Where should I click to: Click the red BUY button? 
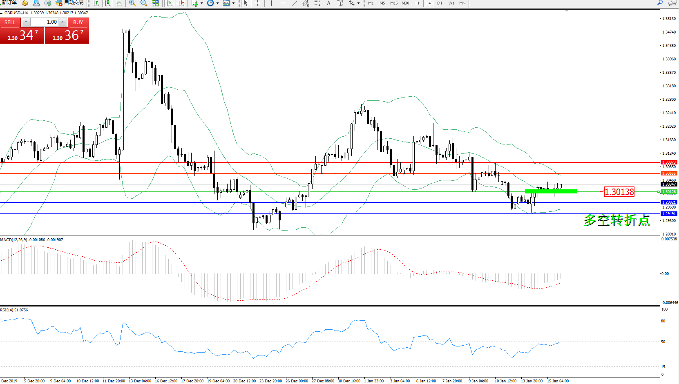point(78,22)
